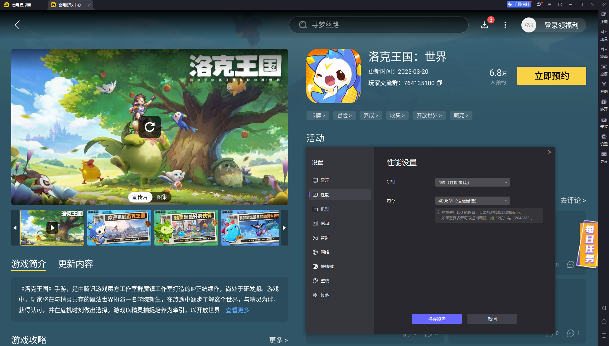
Task: Open the three-dot more options menu
Action: [x=505, y=25]
